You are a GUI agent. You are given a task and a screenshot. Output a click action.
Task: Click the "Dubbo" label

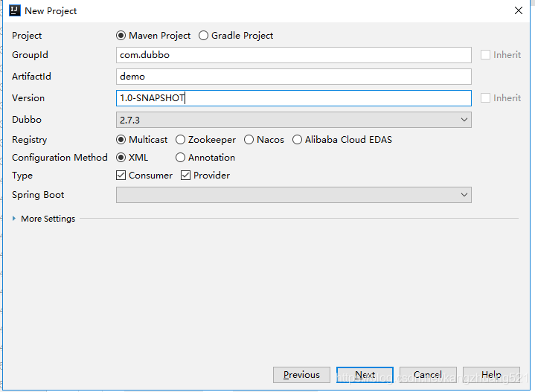[x=27, y=120]
